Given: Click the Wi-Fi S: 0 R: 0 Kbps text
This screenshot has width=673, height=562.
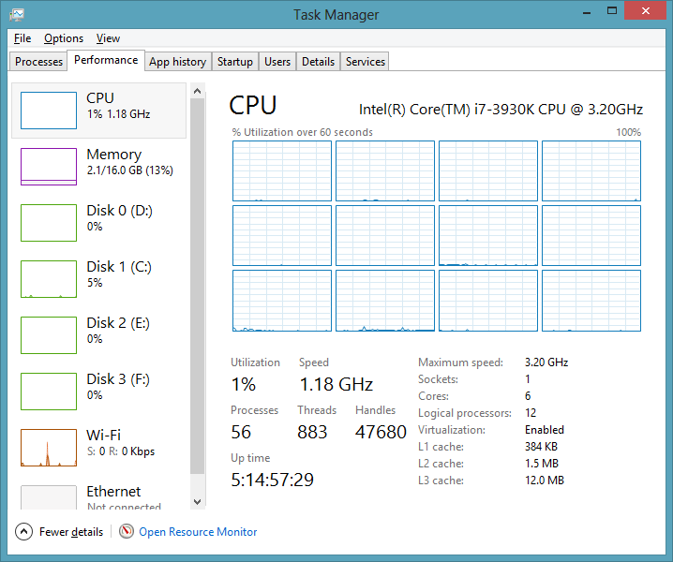Looking at the screenshot, I should (121, 451).
